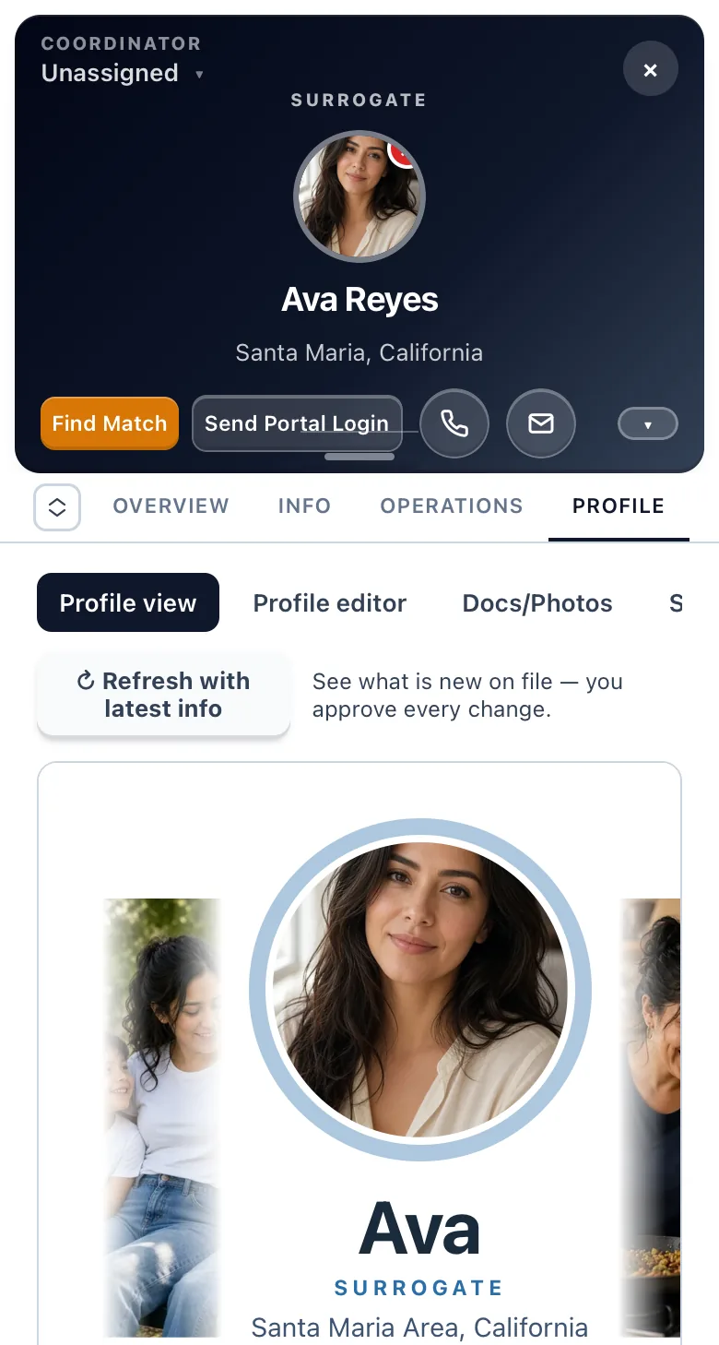Click the red badge on the avatar
Image resolution: width=719 pixels, height=1345 pixels.
[x=403, y=154]
